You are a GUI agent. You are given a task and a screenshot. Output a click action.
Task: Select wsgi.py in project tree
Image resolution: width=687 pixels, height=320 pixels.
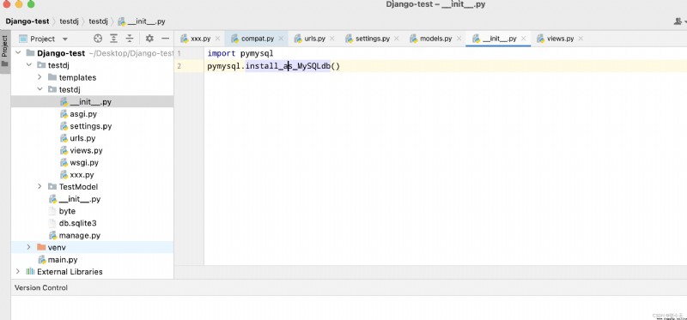(x=84, y=163)
